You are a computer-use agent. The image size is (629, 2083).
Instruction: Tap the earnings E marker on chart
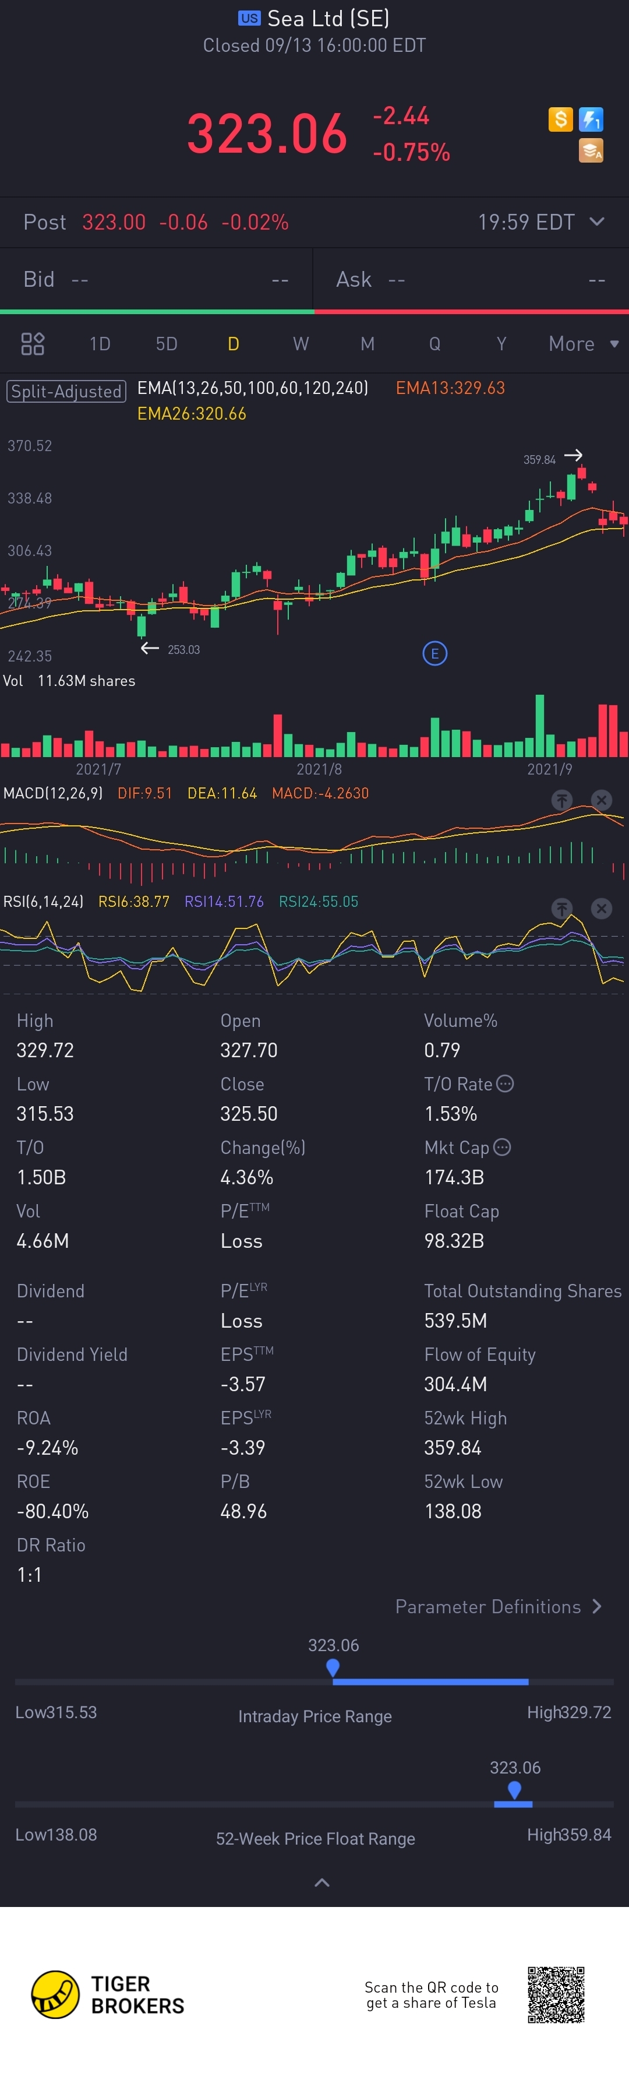[x=435, y=653]
